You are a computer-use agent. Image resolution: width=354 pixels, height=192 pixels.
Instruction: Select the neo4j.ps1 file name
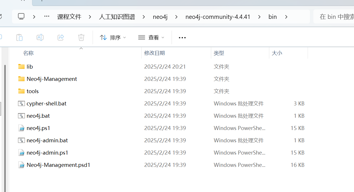[38, 128]
